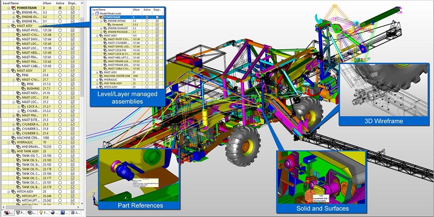Switch to the A... tab at panel bottom
434x217 pixels.
tap(75, 213)
